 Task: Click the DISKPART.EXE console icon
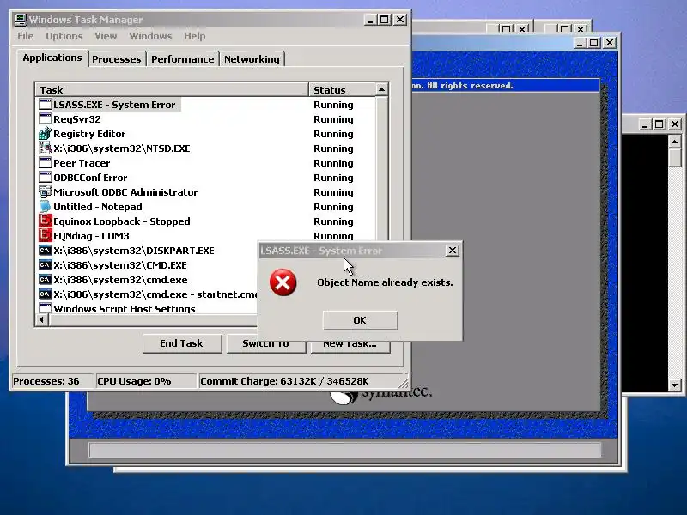(x=46, y=250)
